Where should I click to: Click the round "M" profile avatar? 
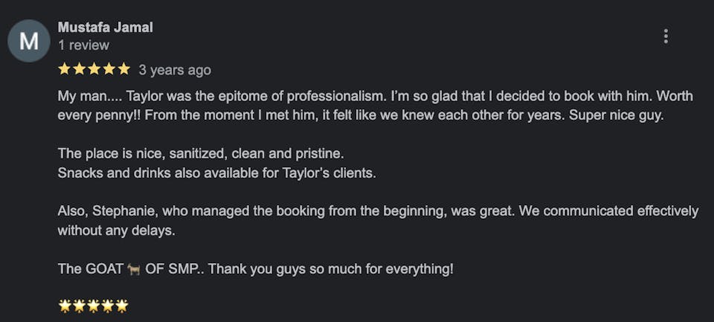pyautogui.click(x=28, y=41)
